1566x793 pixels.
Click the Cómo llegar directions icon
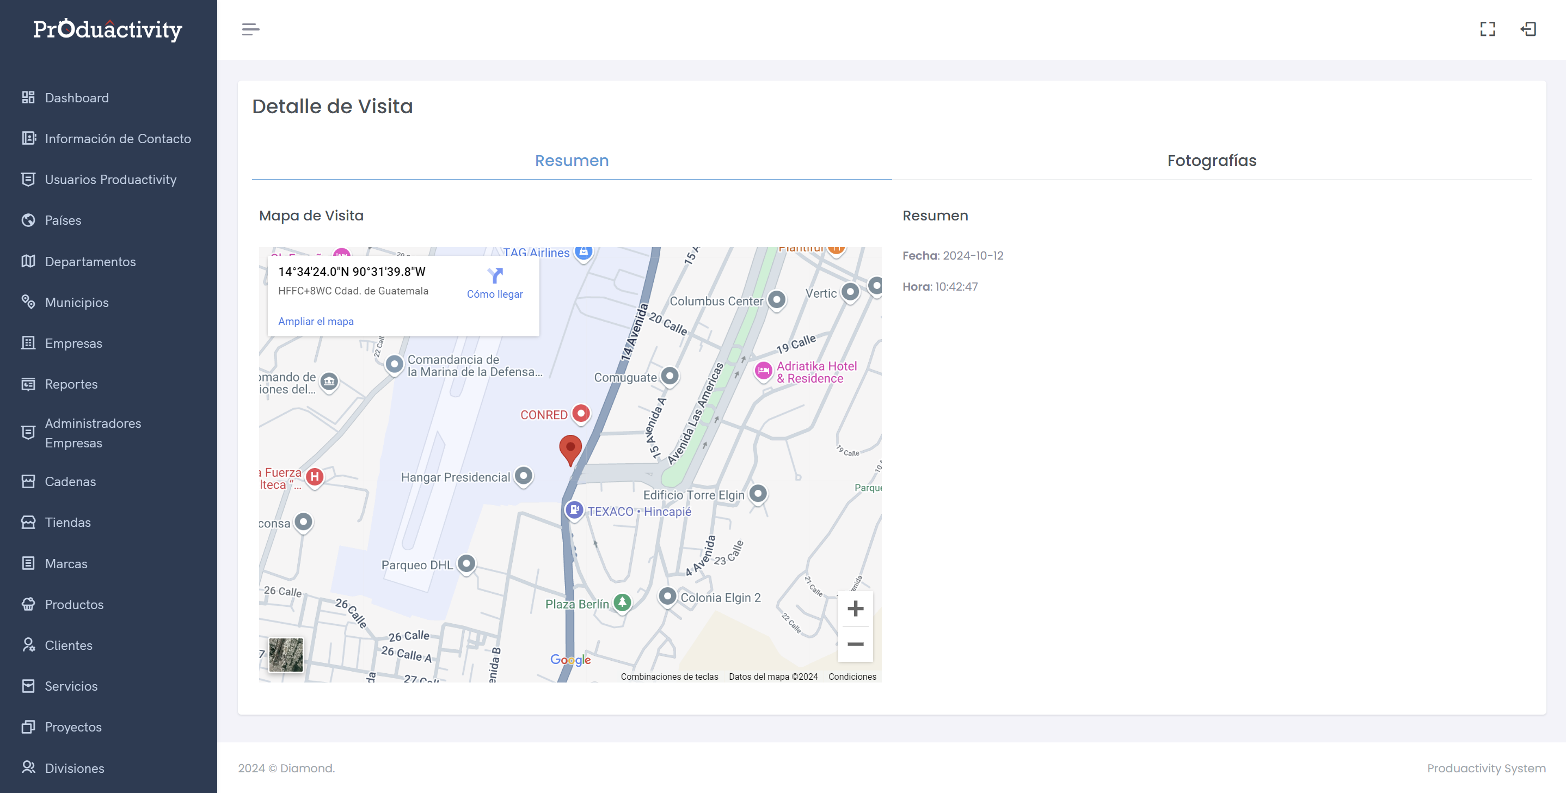click(495, 275)
